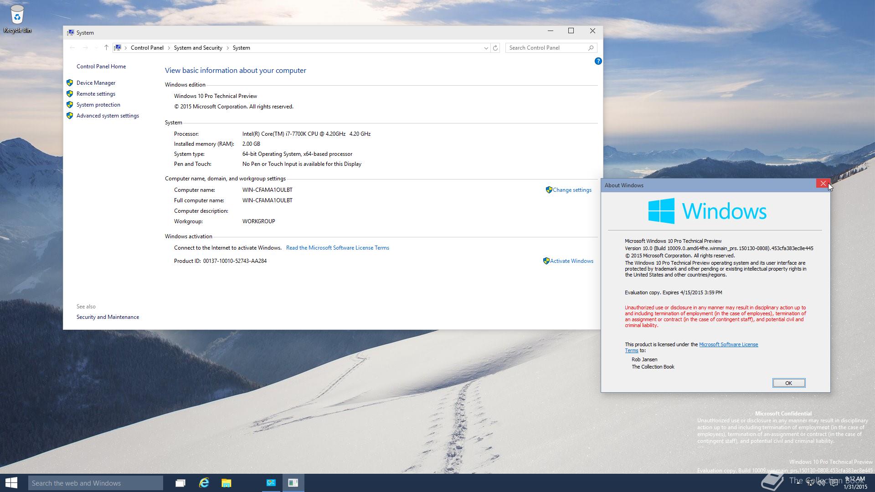
Task: Switch to About Windows taskbar item
Action: coord(293,483)
